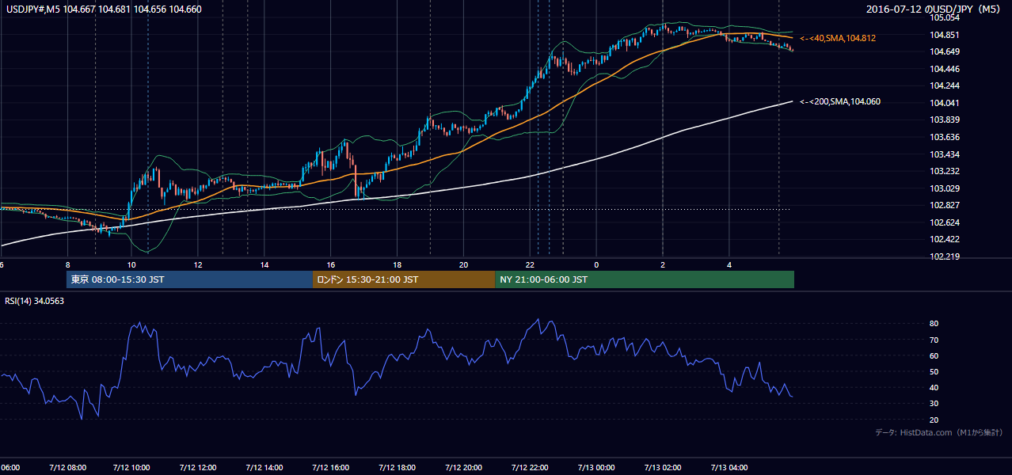Image resolution: width=1012 pixels, height=475 pixels.
Task: Click hour label 4 on price chart axis
Action: 729,264
